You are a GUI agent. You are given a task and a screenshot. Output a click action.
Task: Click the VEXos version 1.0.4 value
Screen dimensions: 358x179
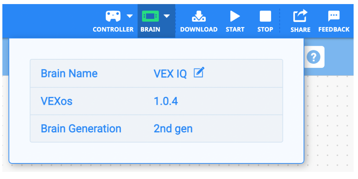[x=166, y=101]
